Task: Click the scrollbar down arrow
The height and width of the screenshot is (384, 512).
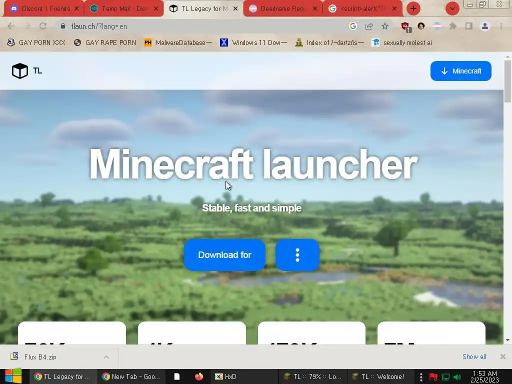Action: click(x=507, y=340)
